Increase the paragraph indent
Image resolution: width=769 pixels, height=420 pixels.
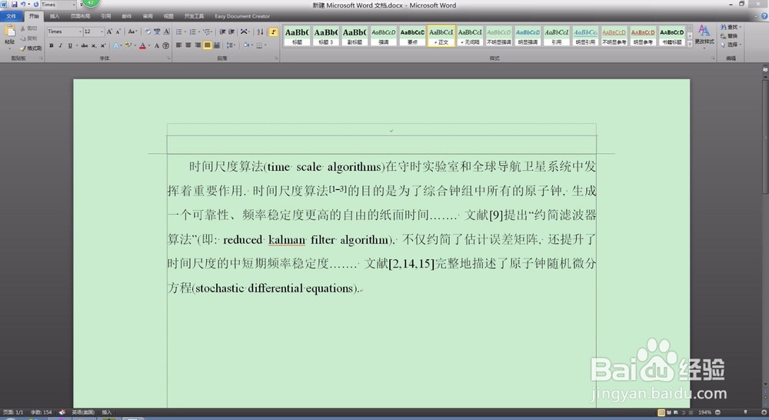[x=231, y=32]
